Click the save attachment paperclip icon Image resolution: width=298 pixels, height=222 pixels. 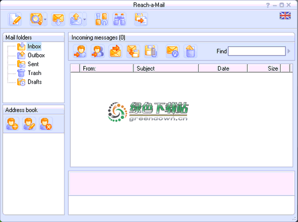(x=151, y=51)
